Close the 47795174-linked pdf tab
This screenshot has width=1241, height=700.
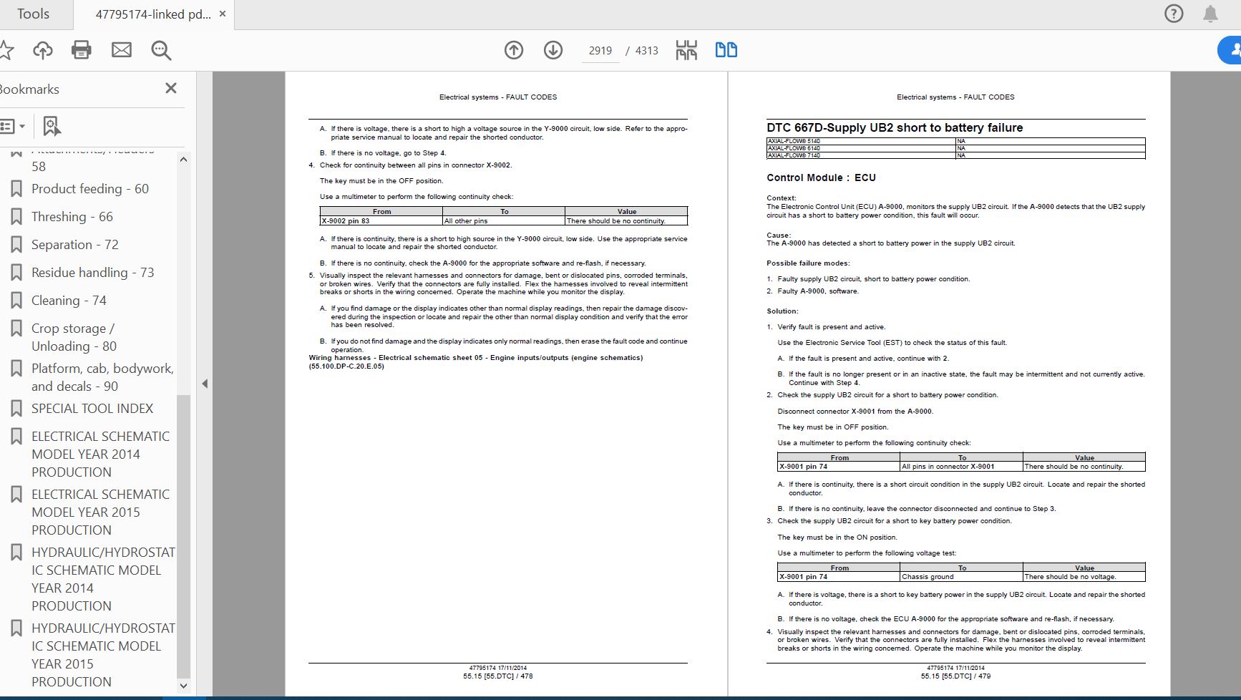(223, 14)
